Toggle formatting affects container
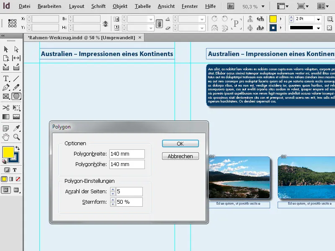The width and height of the screenshot is (335, 251). 7,170
